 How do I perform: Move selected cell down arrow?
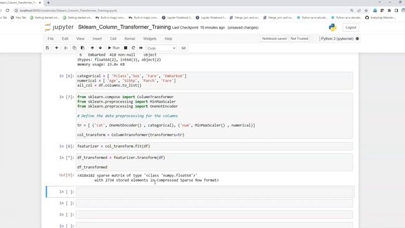[101, 48]
